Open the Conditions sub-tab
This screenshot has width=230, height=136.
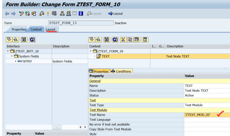click(x=122, y=71)
